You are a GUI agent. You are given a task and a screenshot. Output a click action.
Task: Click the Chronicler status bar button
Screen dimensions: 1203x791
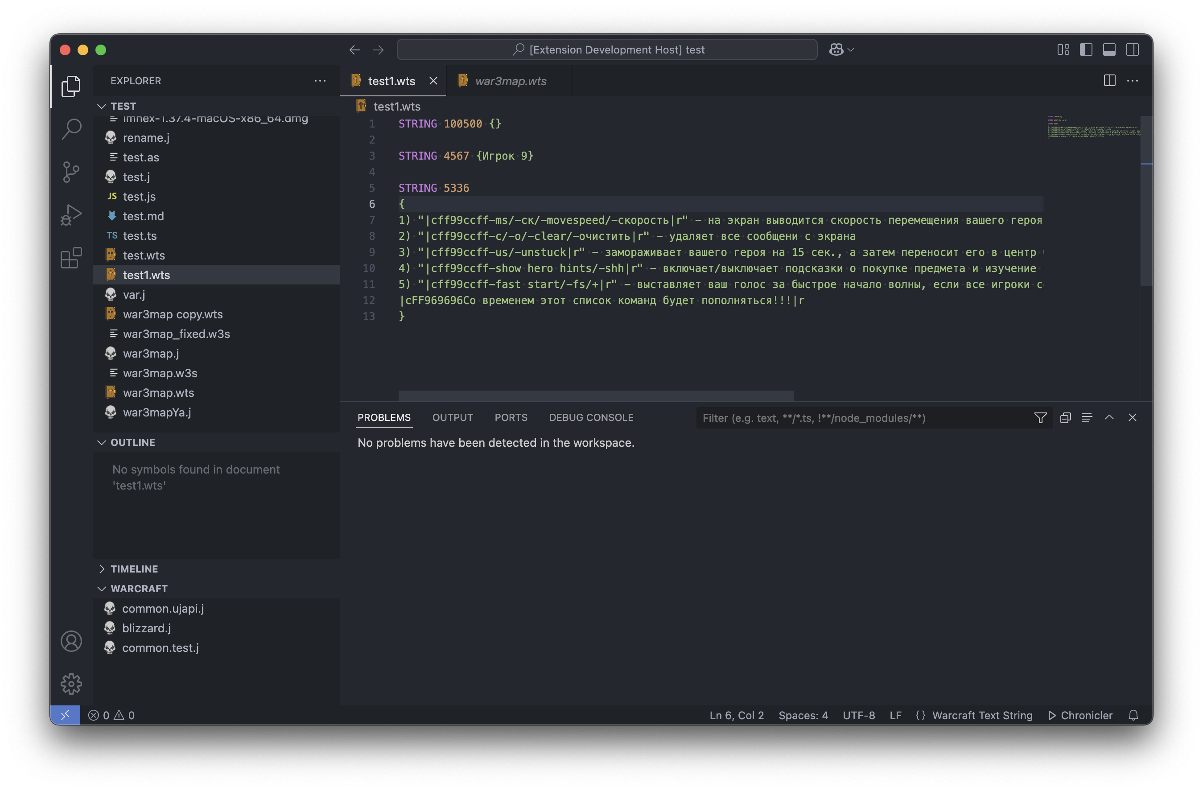(1081, 715)
